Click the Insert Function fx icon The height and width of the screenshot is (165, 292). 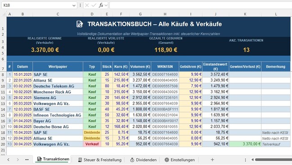(x=101, y=5)
